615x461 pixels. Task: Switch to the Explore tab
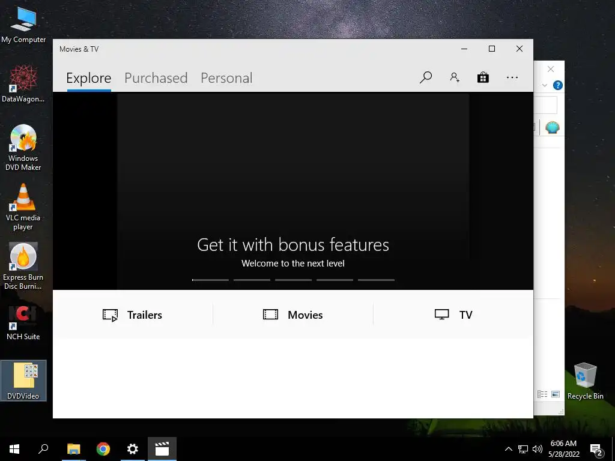(89, 78)
